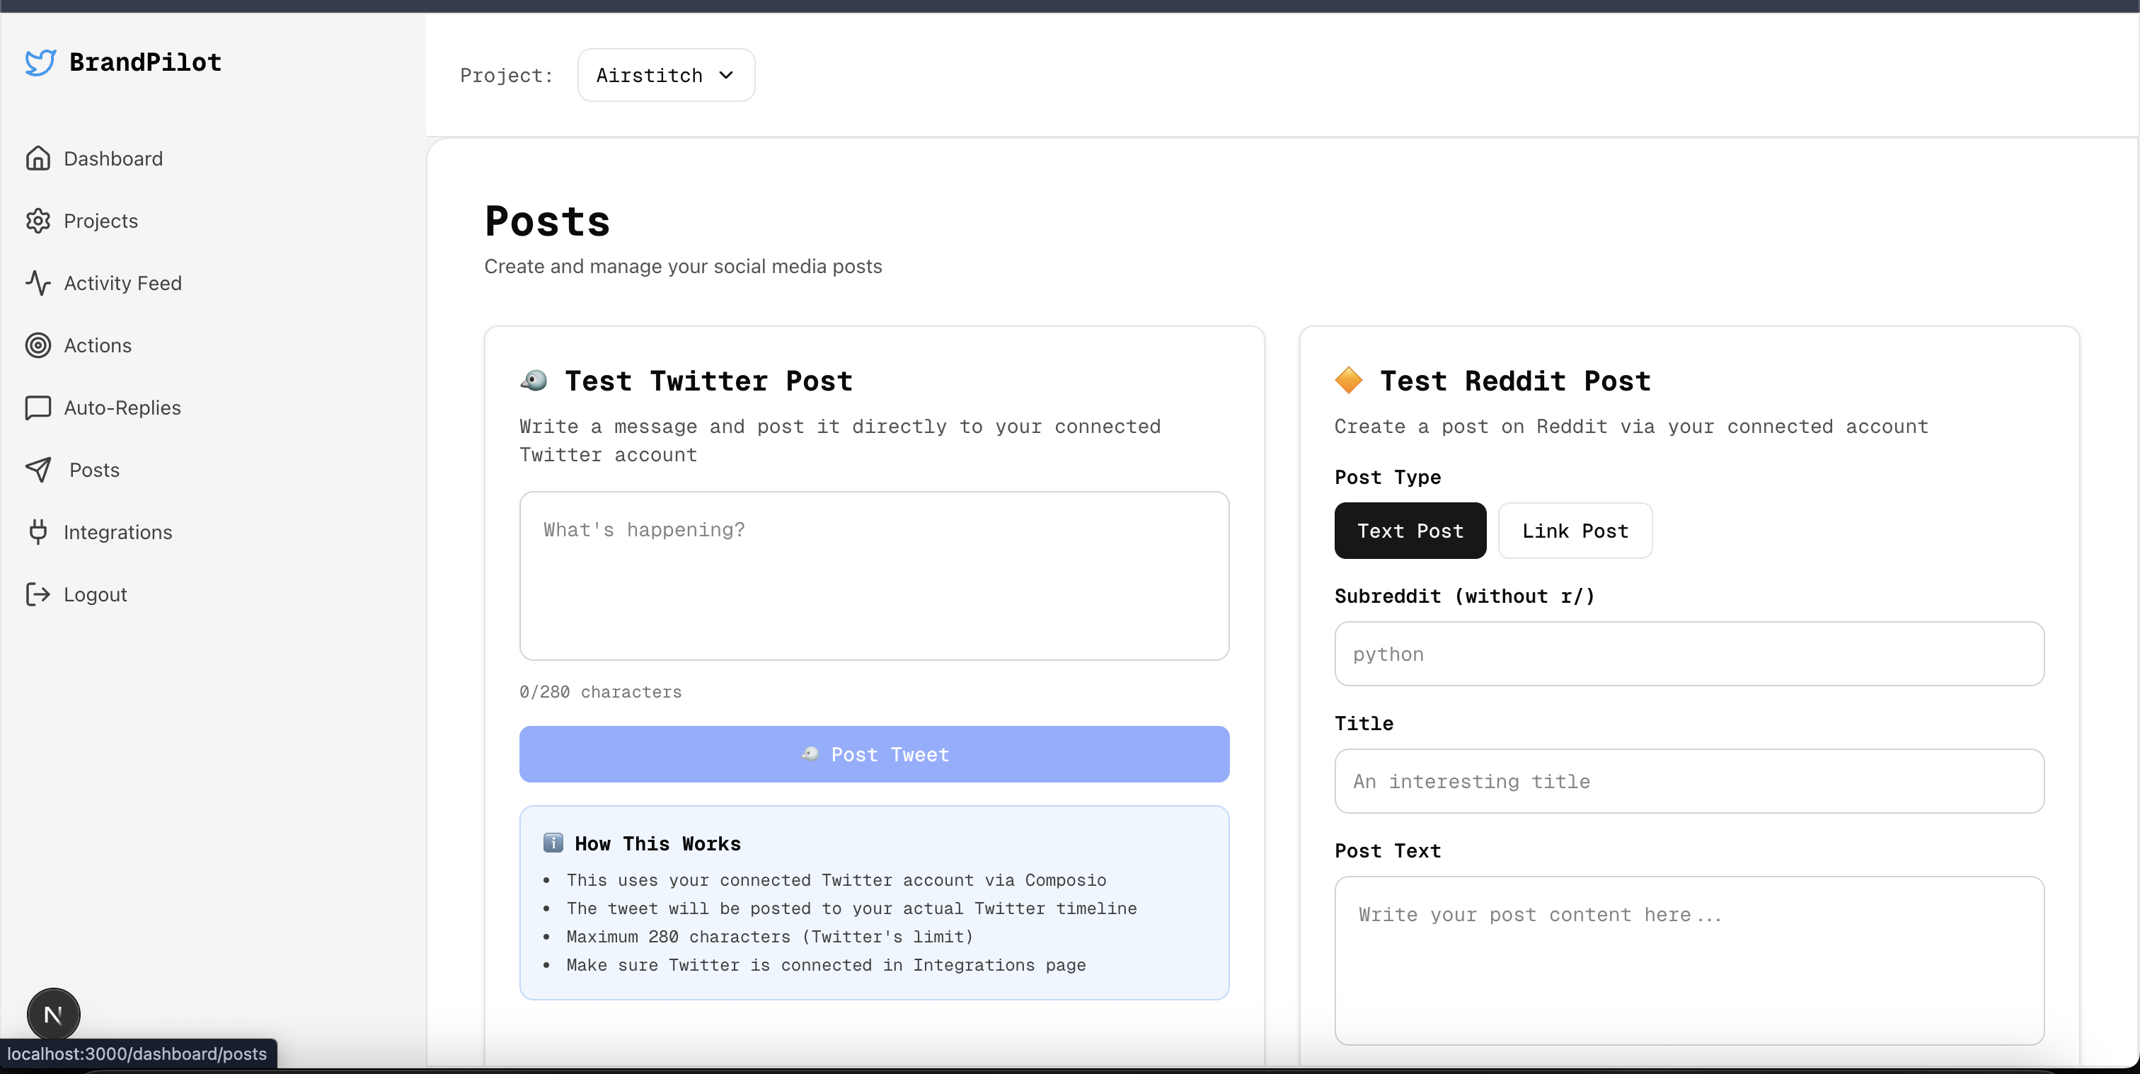Open the Next.js dev tools badge
The width and height of the screenshot is (2140, 1074).
pos(53,1013)
